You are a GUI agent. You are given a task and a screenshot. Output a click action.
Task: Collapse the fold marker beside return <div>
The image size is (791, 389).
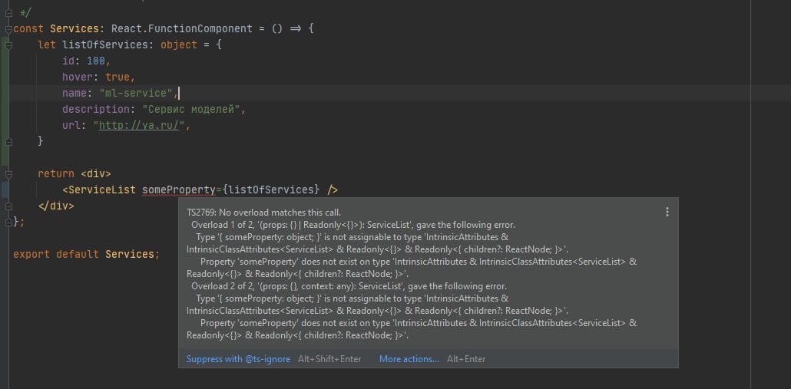[x=8, y=174]
